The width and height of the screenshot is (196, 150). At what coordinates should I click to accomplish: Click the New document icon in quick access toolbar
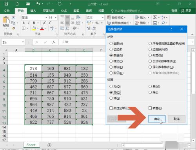coord(17,4)
